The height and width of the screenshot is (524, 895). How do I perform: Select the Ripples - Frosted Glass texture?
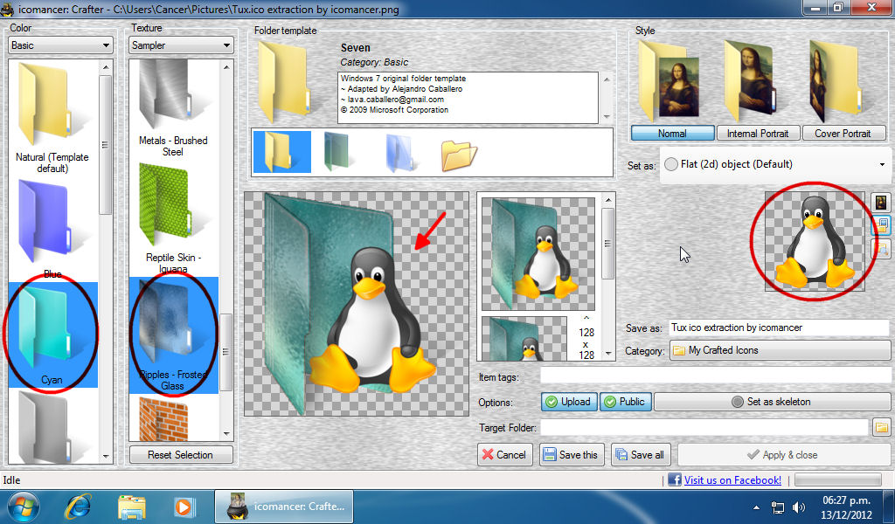click(x=173, y=335)
